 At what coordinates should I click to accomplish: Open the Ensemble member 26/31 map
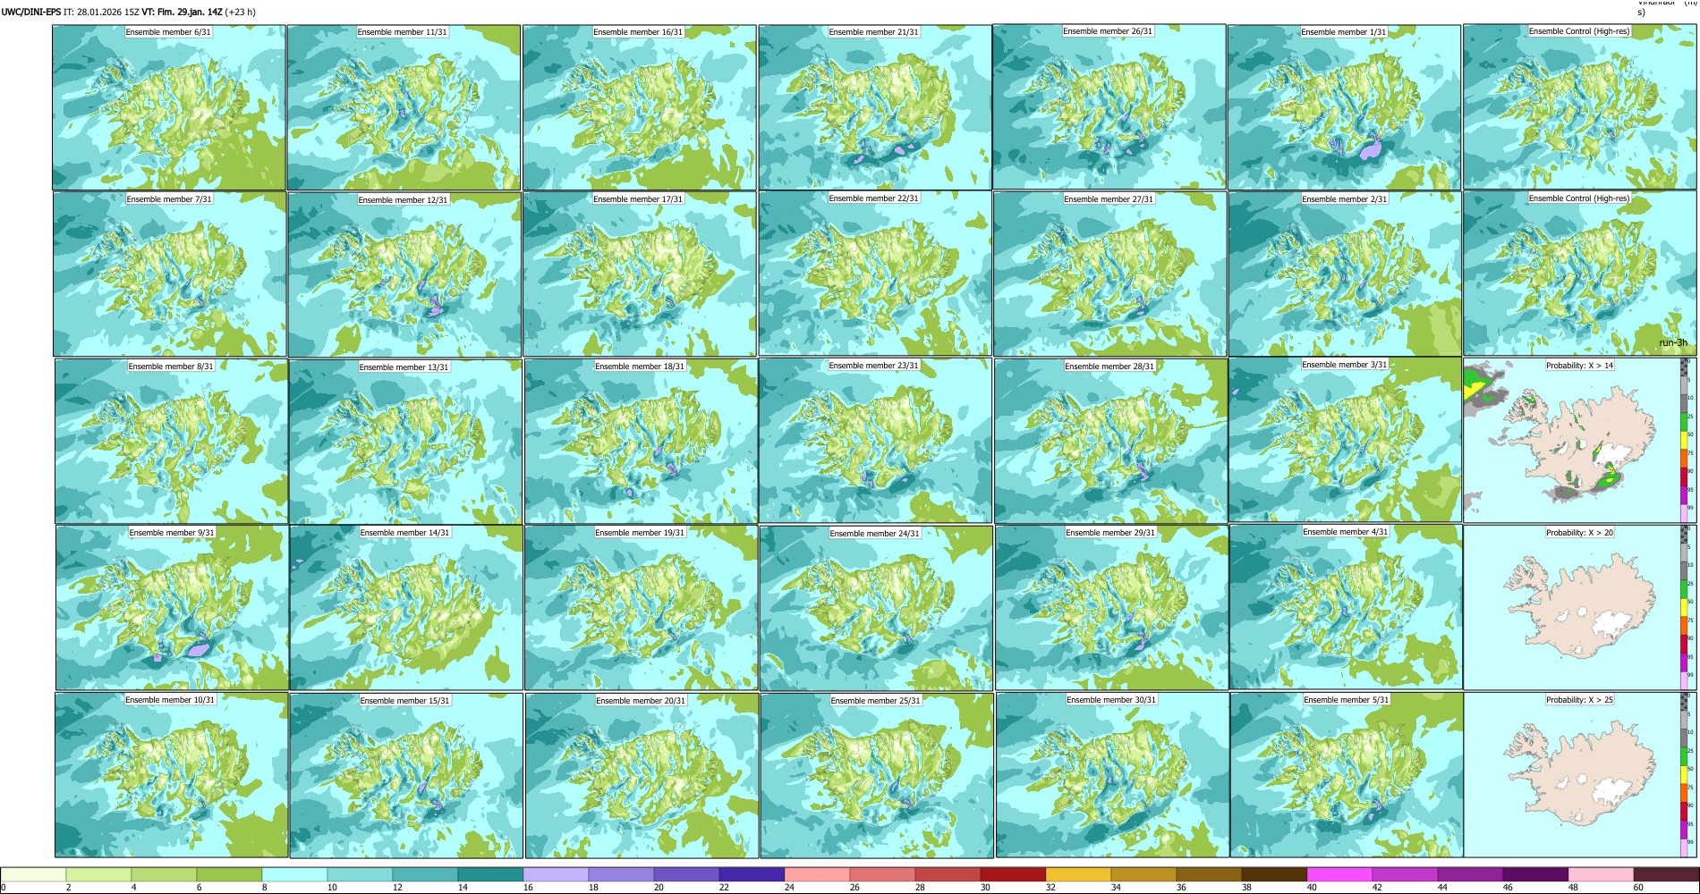coord(1109,106)
